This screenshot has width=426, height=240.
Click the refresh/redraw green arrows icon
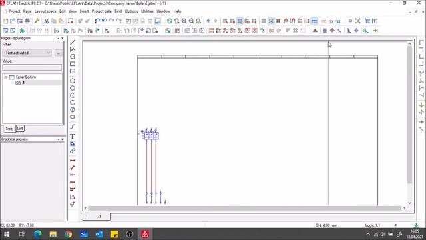(x=170, y=21)
